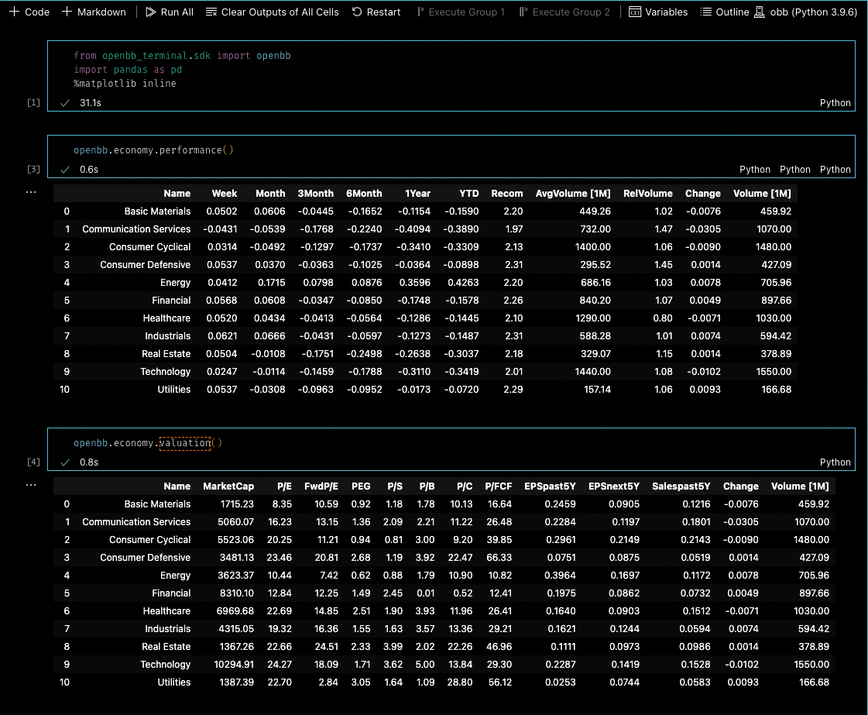Add a new Markdown cell
The width and height of the screenshot is (868, 715).
[94, 12]
